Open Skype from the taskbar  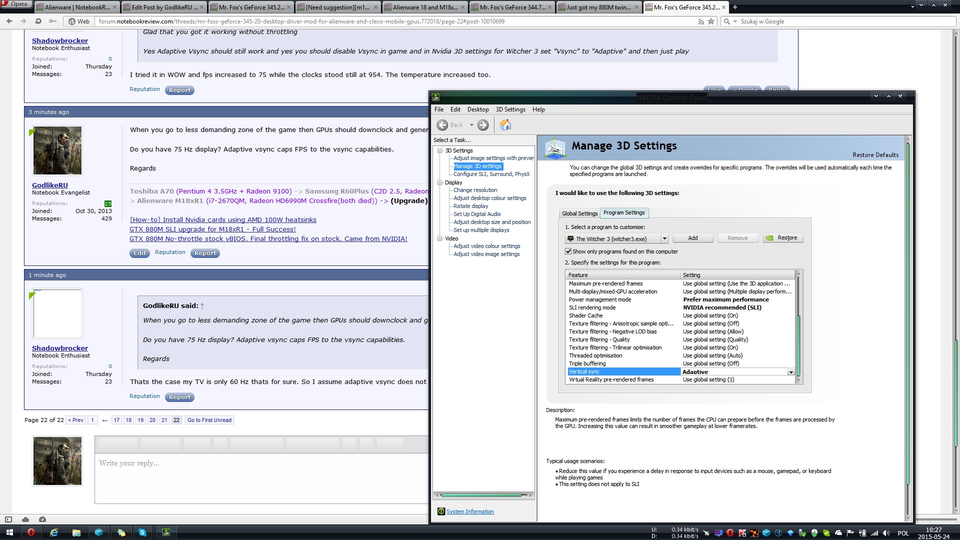coord(142,532)
